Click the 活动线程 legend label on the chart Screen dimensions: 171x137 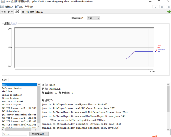point(161,49)
